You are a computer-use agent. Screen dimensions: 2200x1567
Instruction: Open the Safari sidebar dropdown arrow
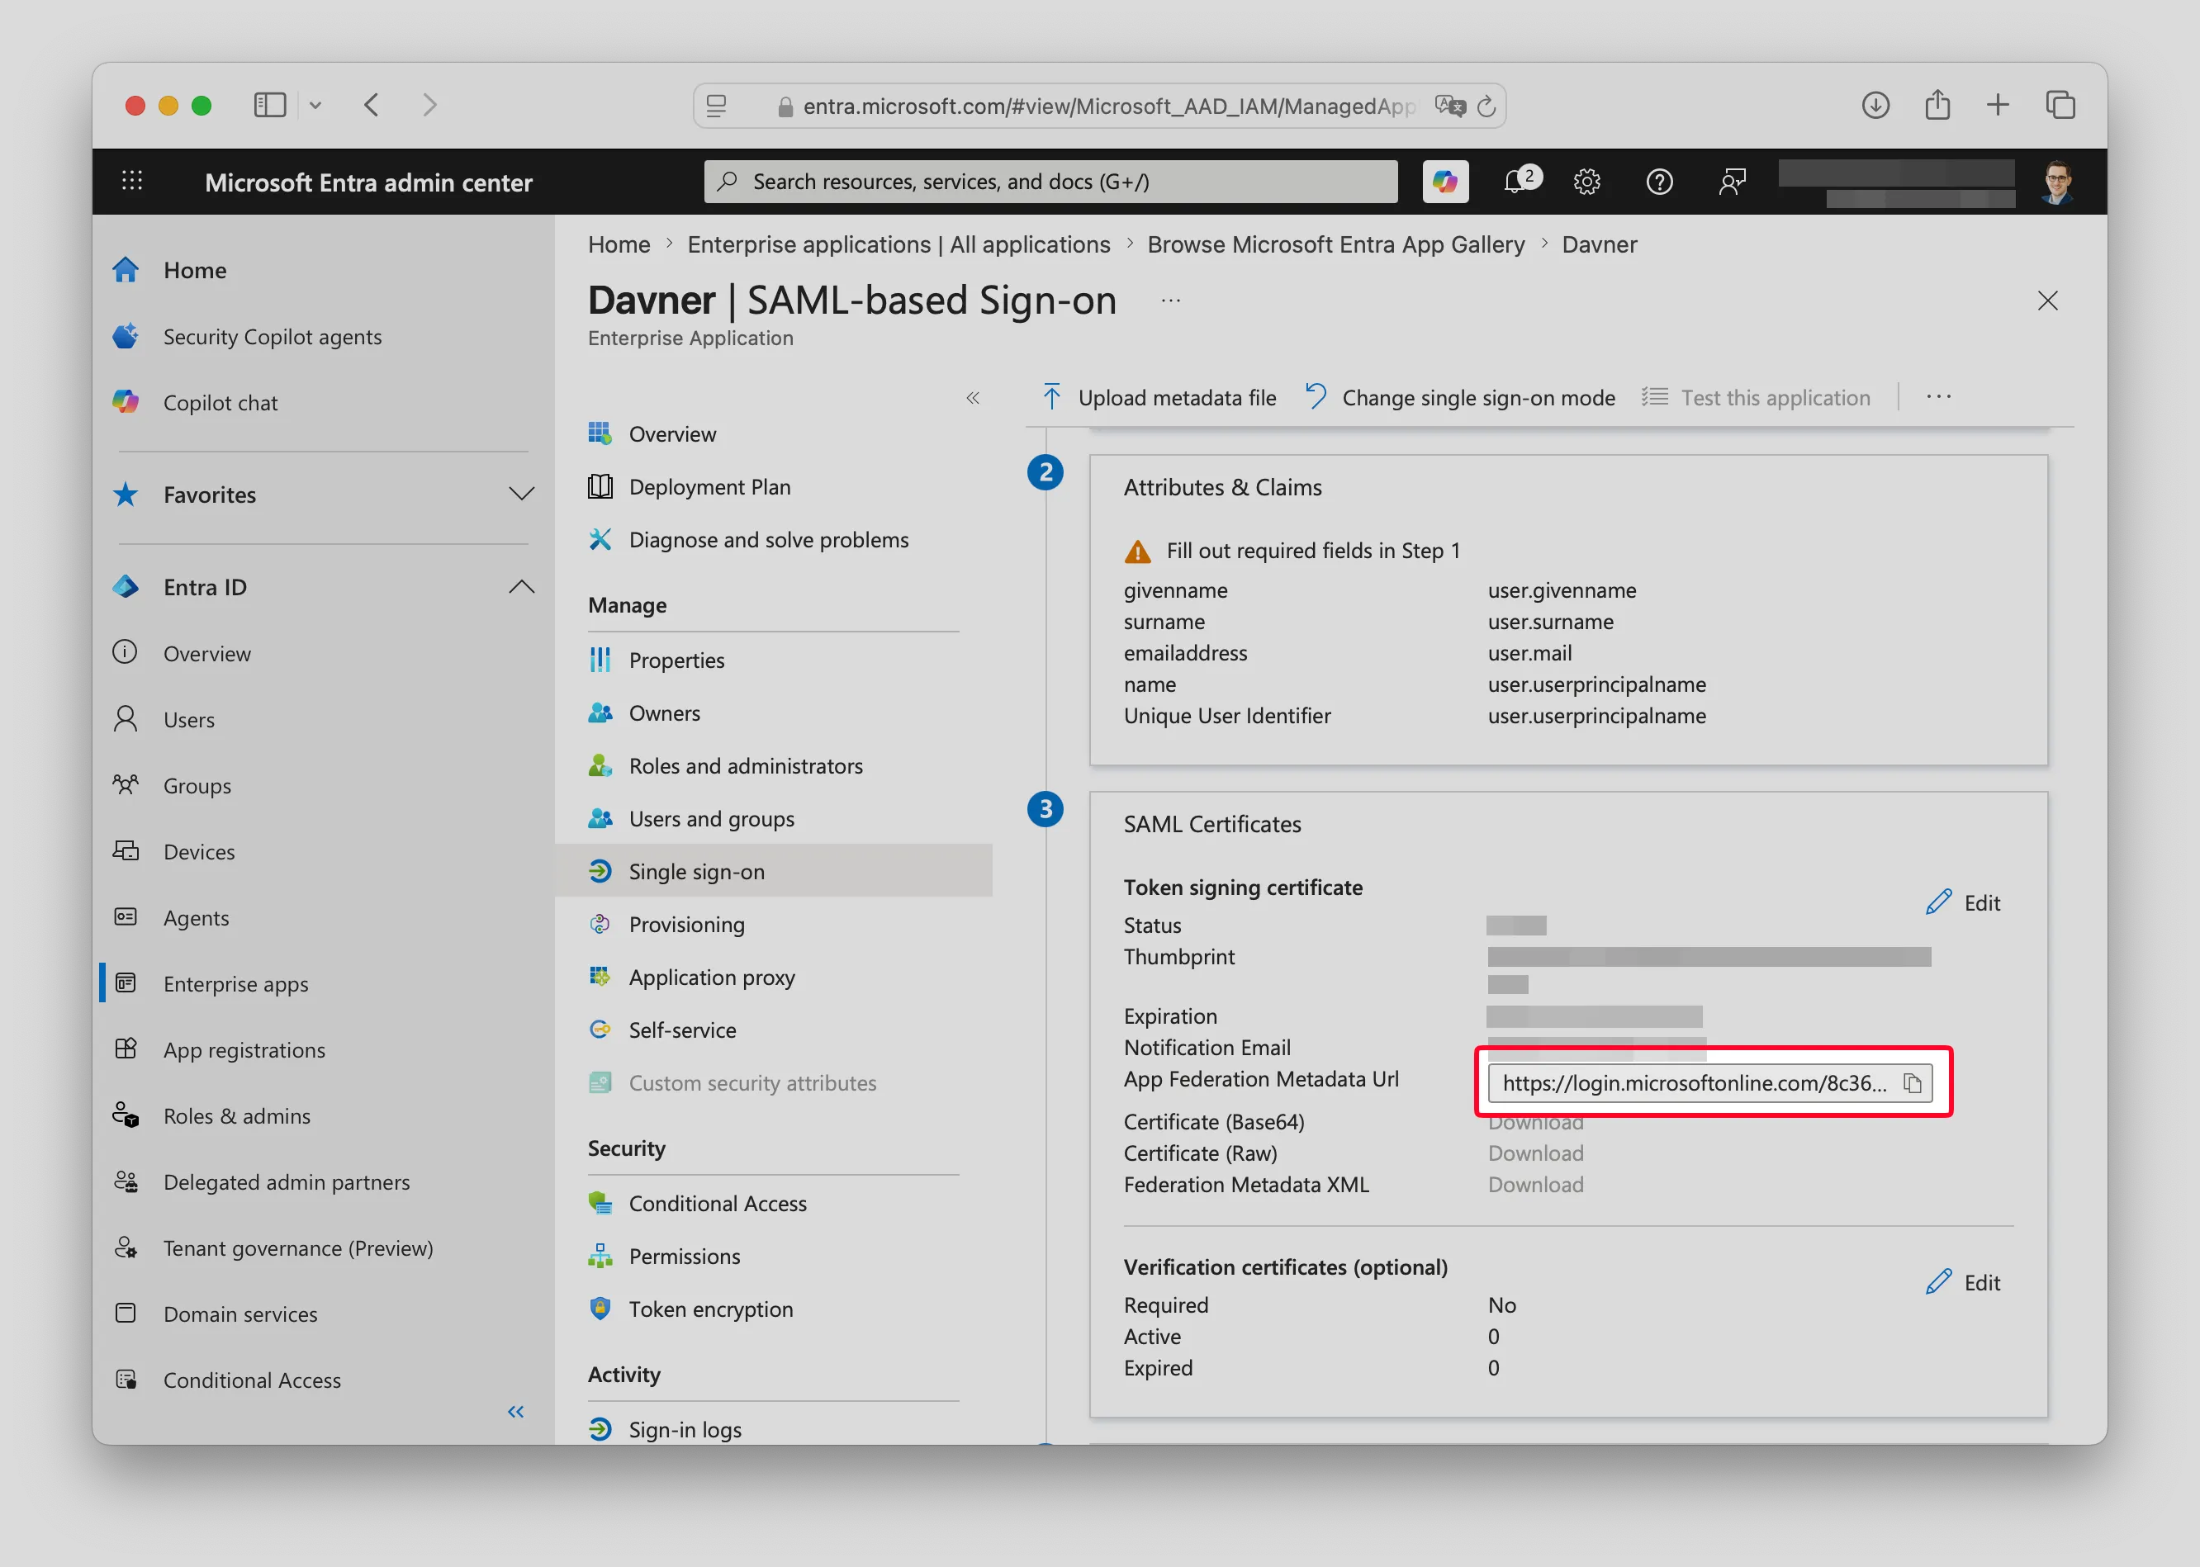tap(315, 105)
